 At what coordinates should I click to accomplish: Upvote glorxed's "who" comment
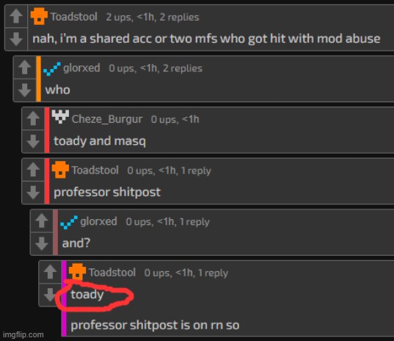point(25,68)
